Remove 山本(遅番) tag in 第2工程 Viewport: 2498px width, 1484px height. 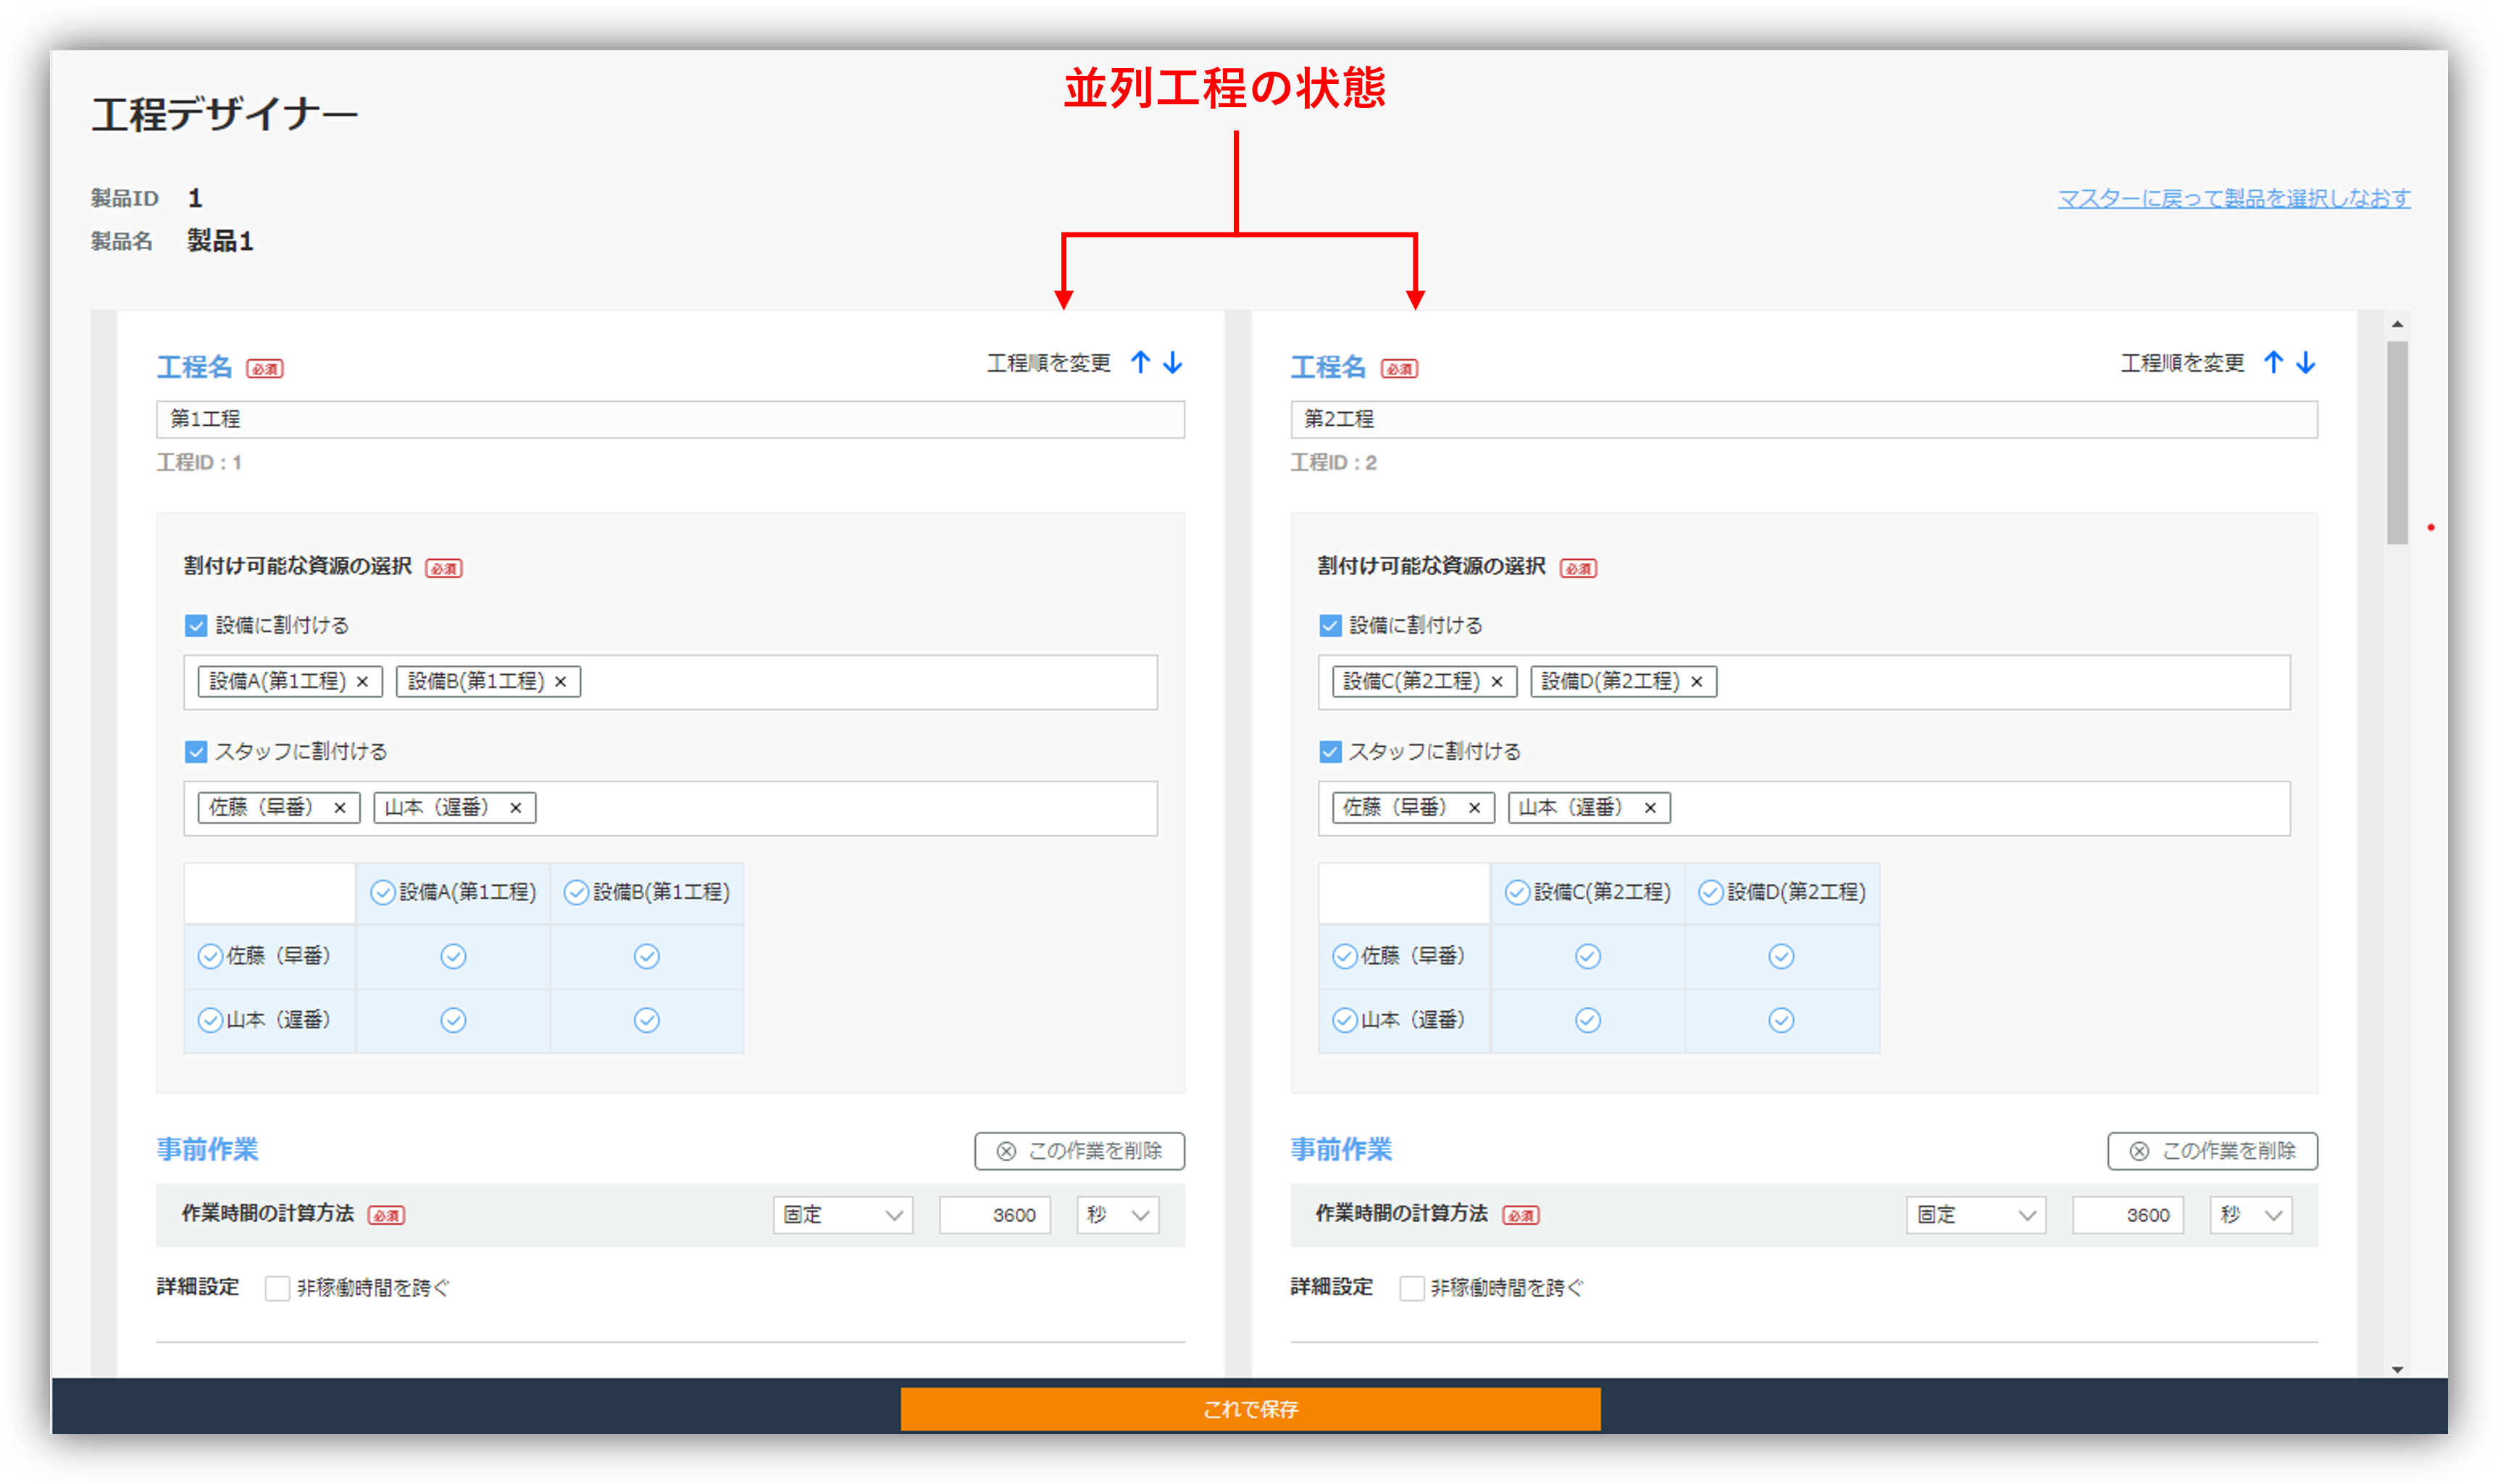point(1650,808)
